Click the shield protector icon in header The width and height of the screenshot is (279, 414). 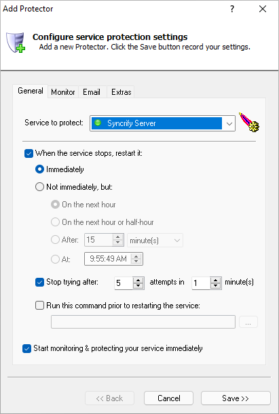[x=16, y=43]
